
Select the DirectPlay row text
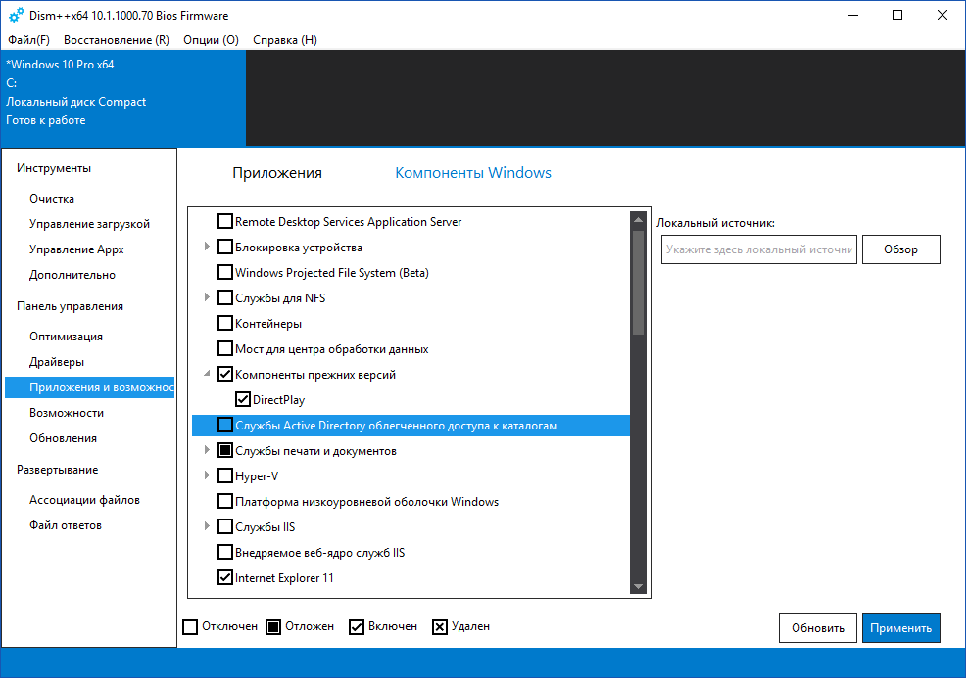[278, 400]
